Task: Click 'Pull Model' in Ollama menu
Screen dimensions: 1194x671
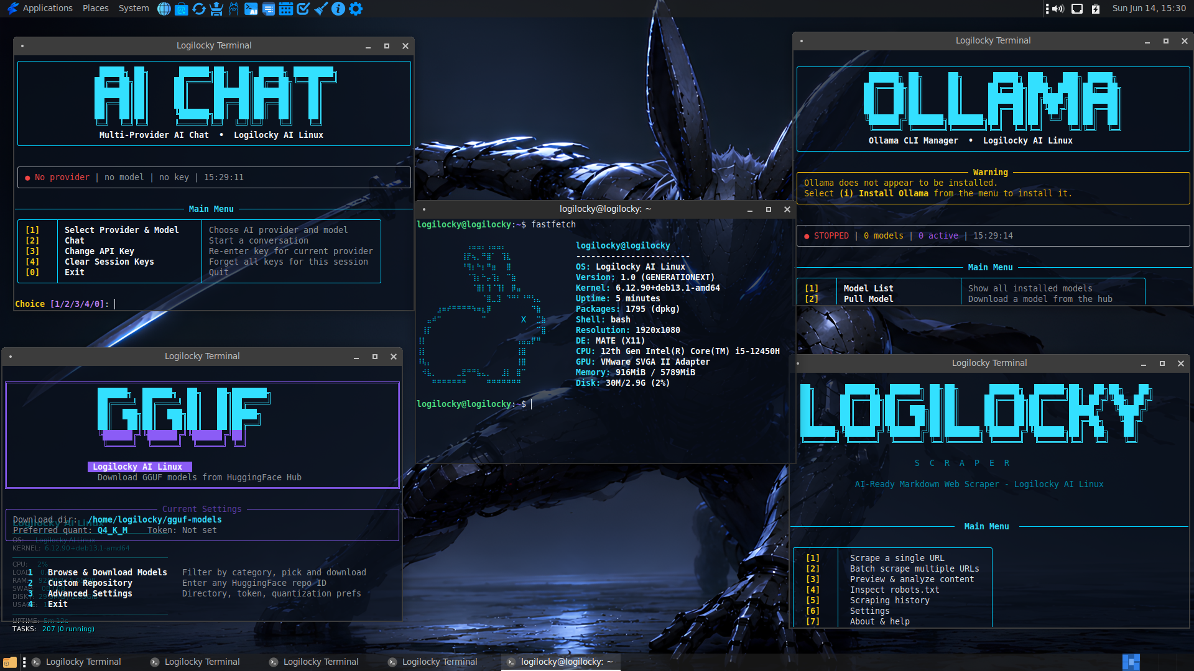Action: [869, 299]
